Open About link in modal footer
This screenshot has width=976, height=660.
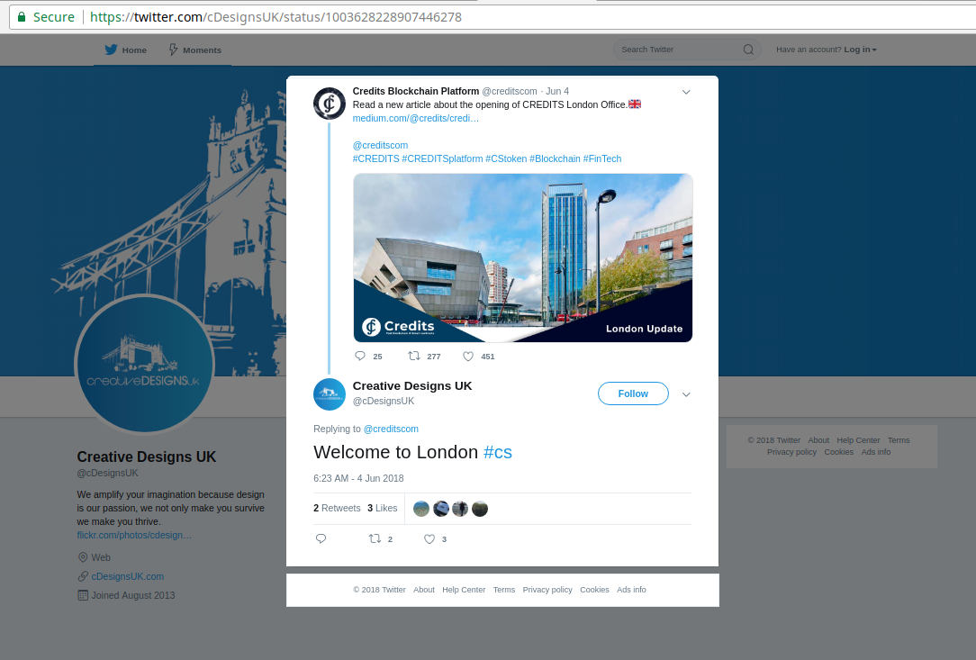424,590
